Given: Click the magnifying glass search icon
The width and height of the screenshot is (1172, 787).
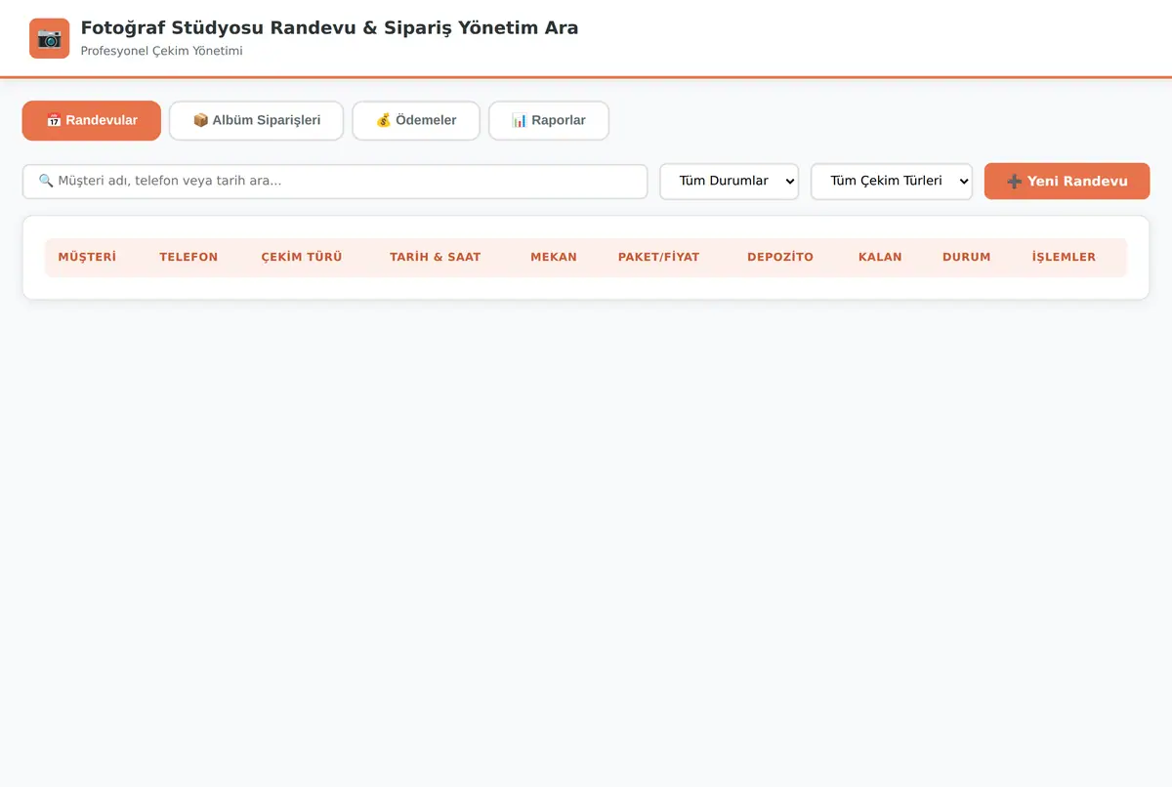Looking at the screenshot, I should click(46, 181).
